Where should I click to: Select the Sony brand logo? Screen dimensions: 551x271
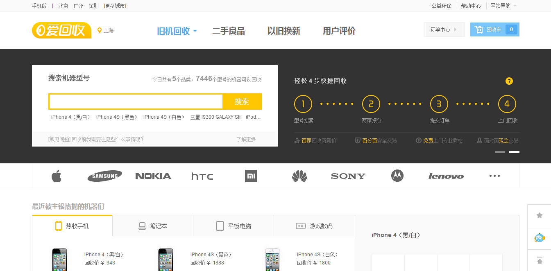coord(348,176)
